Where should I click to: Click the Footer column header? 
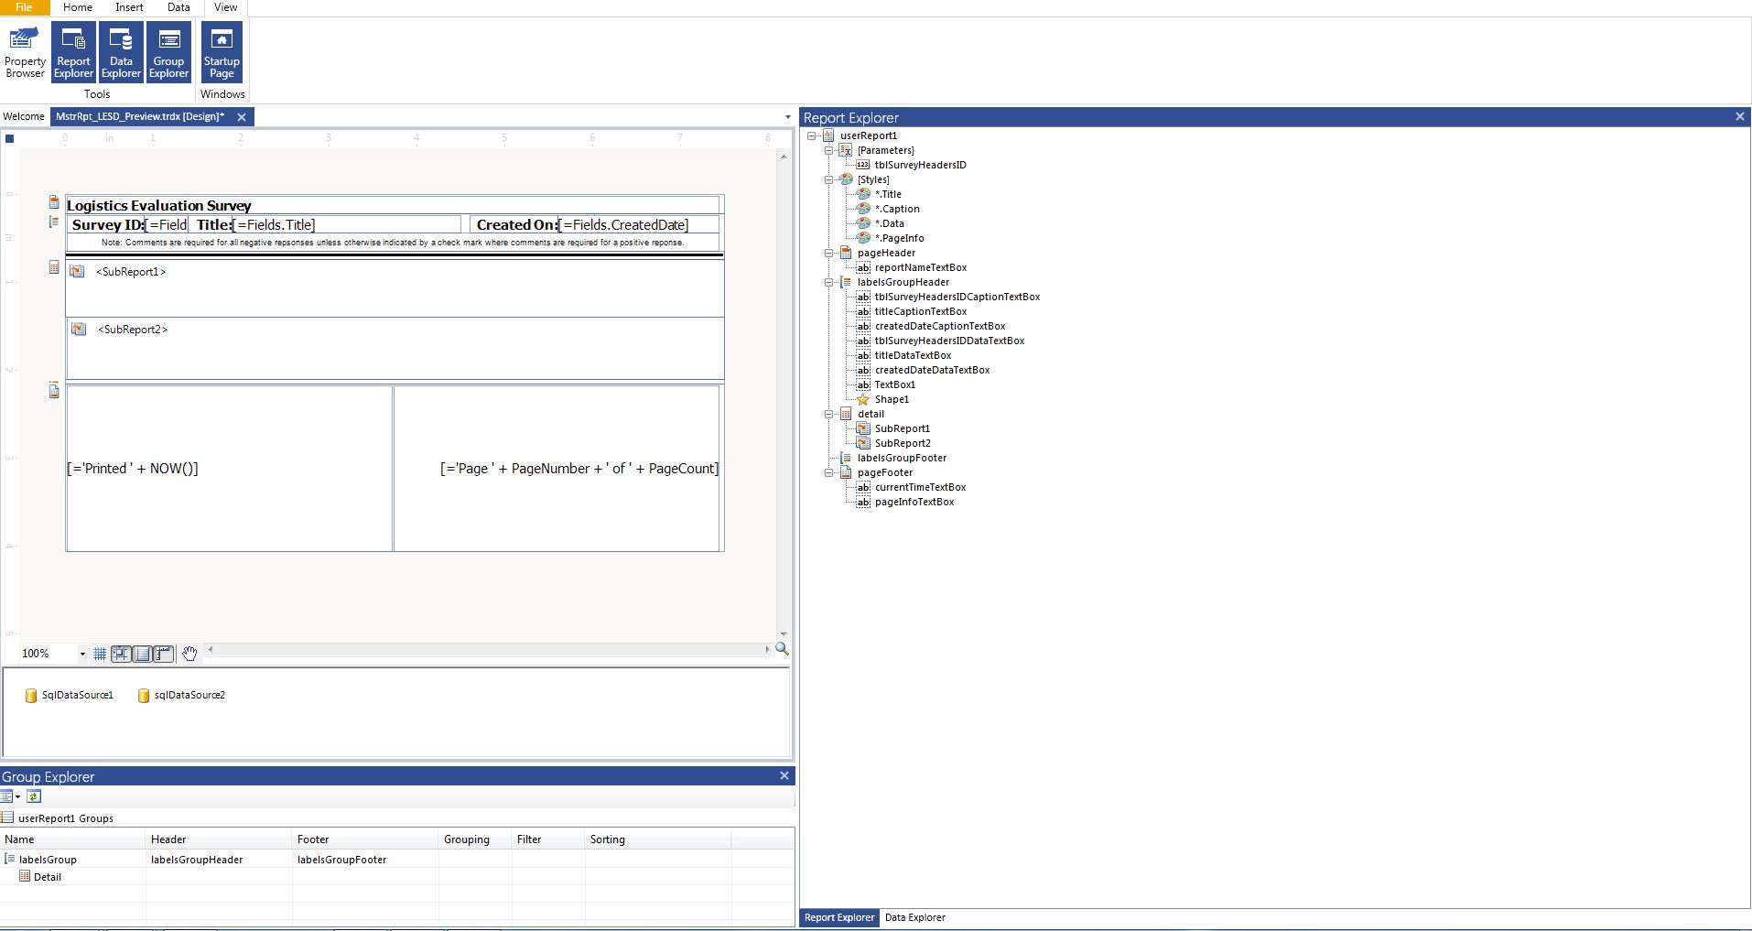click(366, 839)
